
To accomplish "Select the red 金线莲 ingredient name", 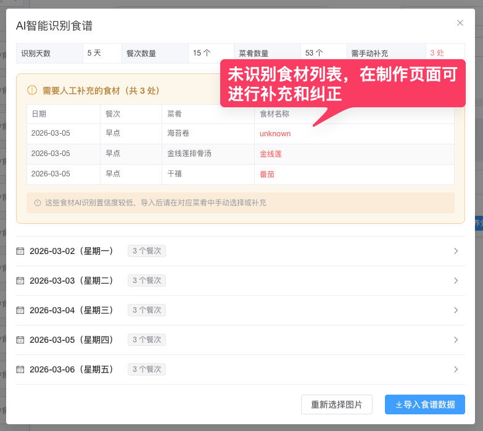I will [271, 154].
